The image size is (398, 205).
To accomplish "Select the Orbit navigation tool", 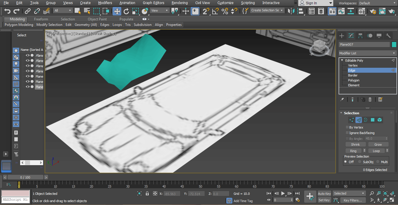I will 385,200.
